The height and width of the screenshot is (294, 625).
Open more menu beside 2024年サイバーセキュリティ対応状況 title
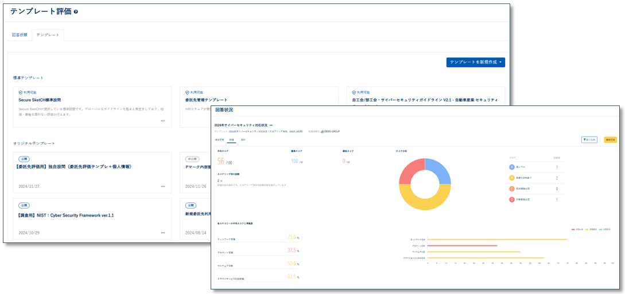click(271, 126)
